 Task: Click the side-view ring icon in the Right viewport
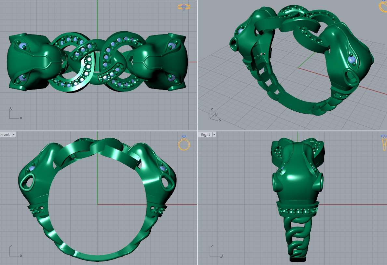coord(384,143)
